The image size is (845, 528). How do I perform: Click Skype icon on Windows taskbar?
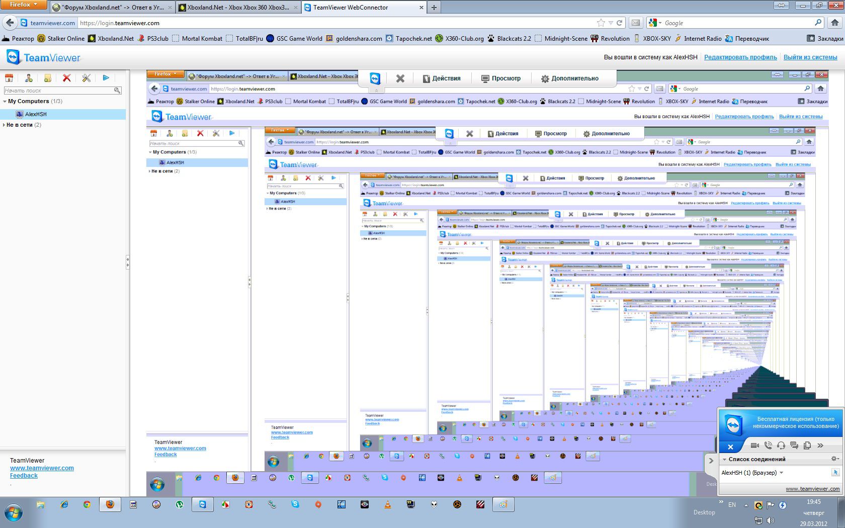tap(295, 504)
